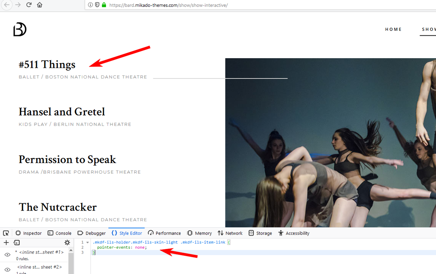Collapse the CSS rule fold arrow on line 1
The image size is (436, 274).
pos(87,242)
